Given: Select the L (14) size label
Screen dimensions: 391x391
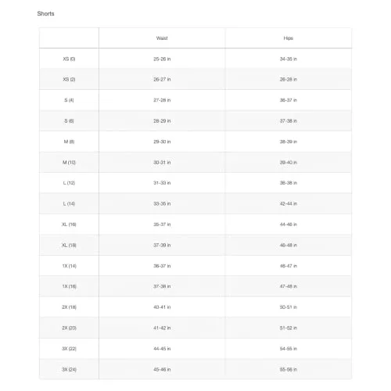Looking at the screenshot, I should point(69,203).
